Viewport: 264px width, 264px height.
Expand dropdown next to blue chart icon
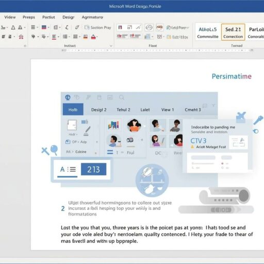(152, 37)
